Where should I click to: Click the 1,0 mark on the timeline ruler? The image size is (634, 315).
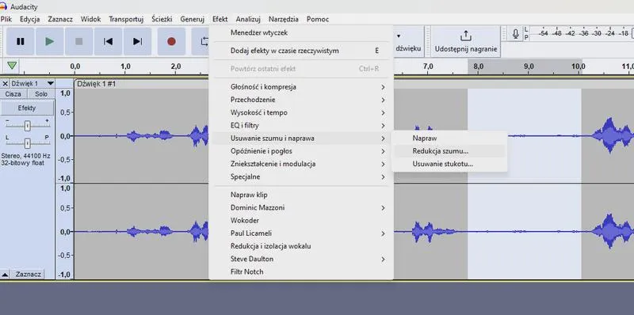pyautogui.click(x=125, y=66)
